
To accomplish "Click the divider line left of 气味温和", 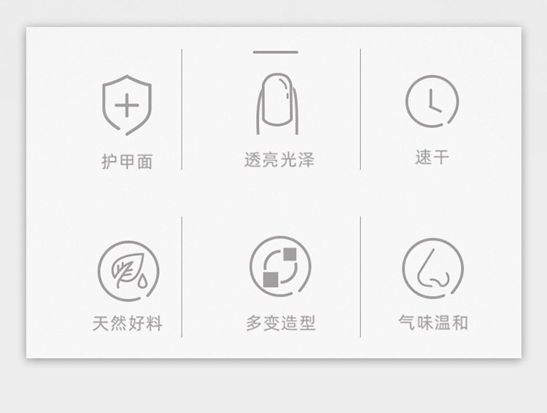I will click(x=360, y=277).
